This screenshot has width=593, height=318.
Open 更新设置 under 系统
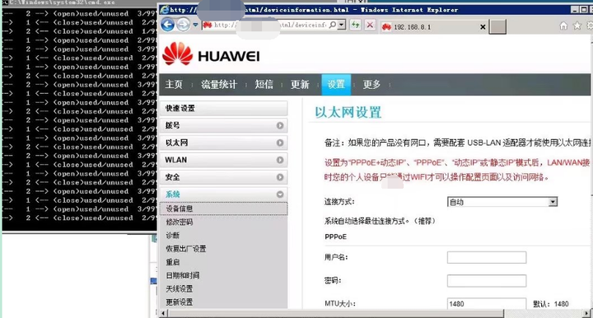click(180, 302)
